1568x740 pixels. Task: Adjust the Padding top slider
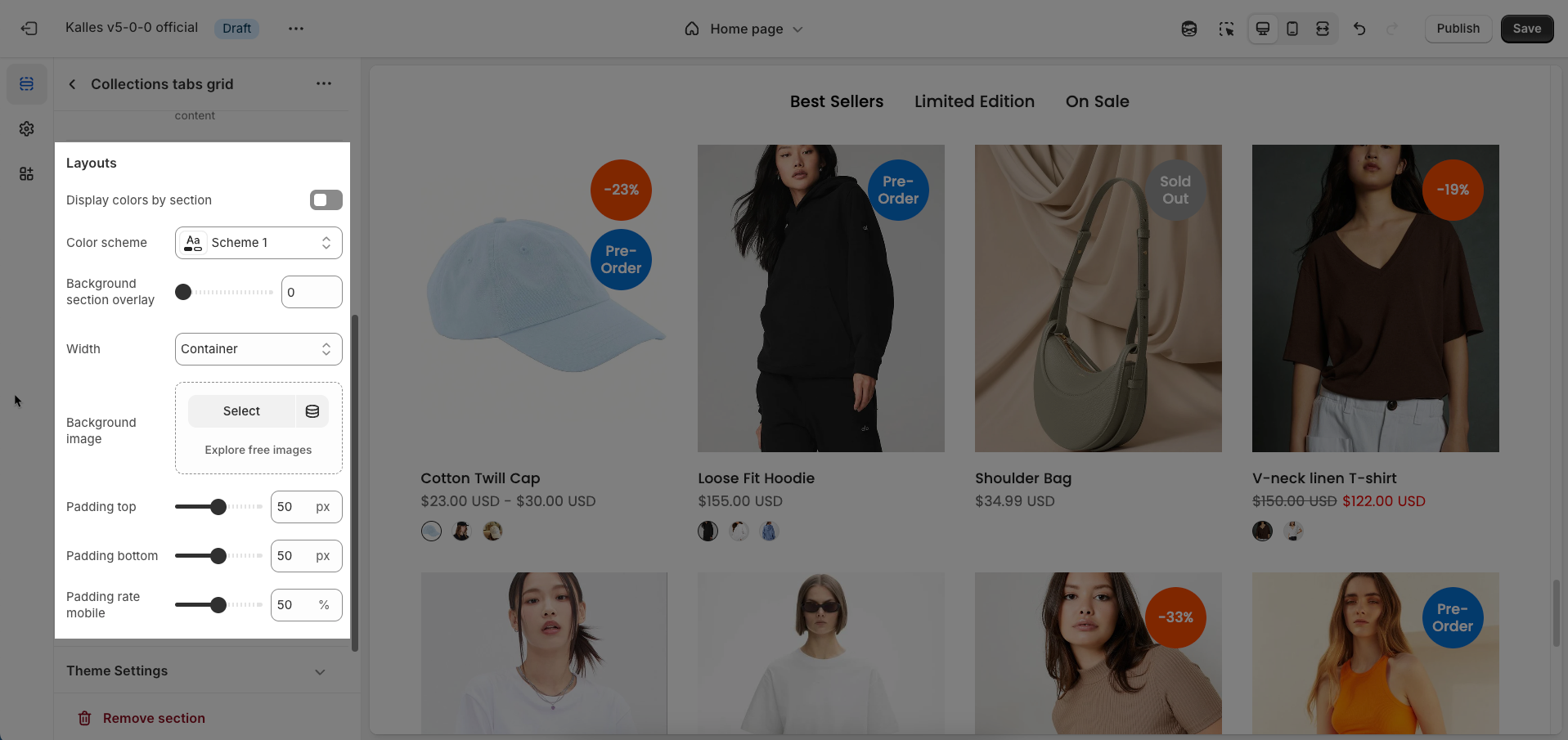pyautogui.click(x=218, y=507)
